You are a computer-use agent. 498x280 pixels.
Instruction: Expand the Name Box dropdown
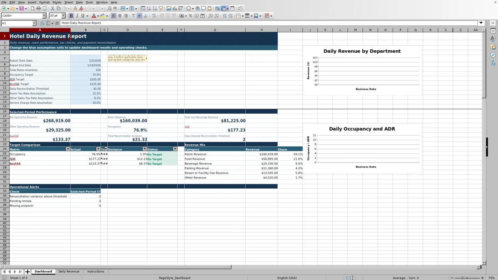click(34, 23)
